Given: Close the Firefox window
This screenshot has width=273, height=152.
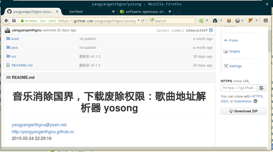Looking at the screenshot, I should 267,4.
